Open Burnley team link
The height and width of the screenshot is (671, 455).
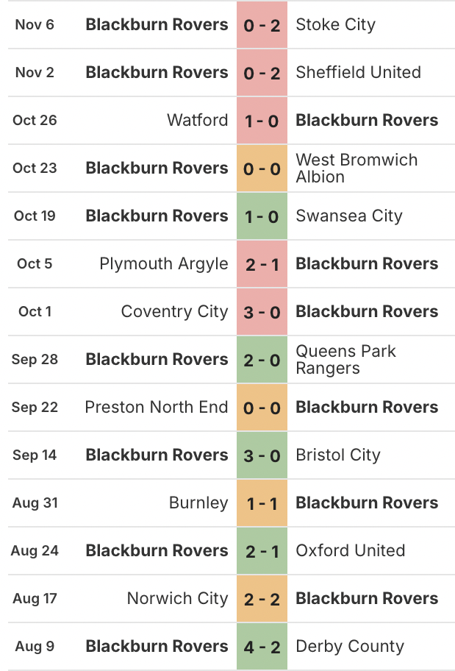pyautogui.click(x=198, y=503)
